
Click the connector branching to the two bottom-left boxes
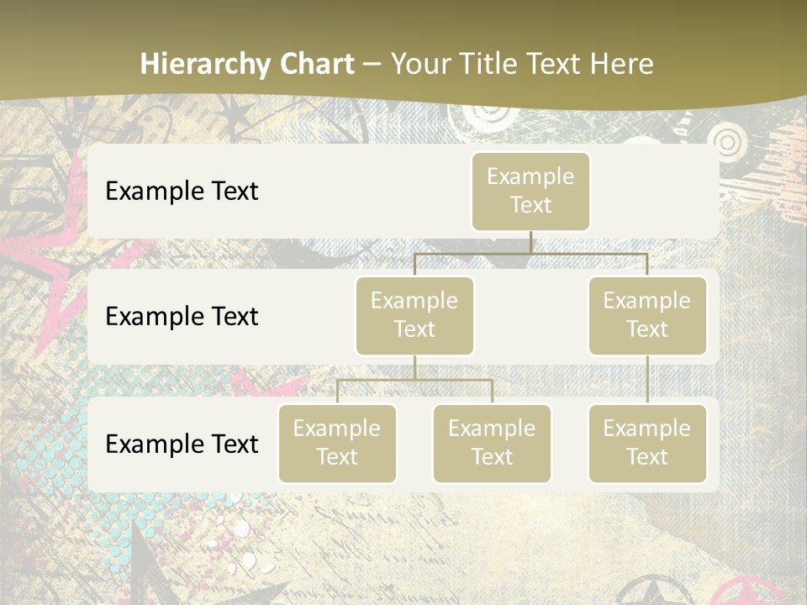coord(414,380)
